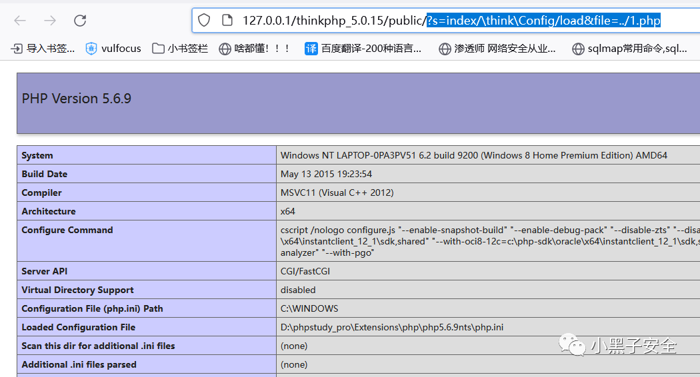Select the System row label

(37, 155)
